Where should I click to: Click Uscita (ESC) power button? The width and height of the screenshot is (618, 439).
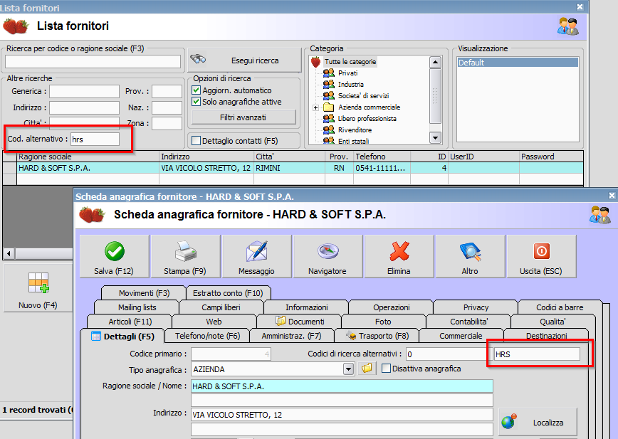[x=541, y=256]
